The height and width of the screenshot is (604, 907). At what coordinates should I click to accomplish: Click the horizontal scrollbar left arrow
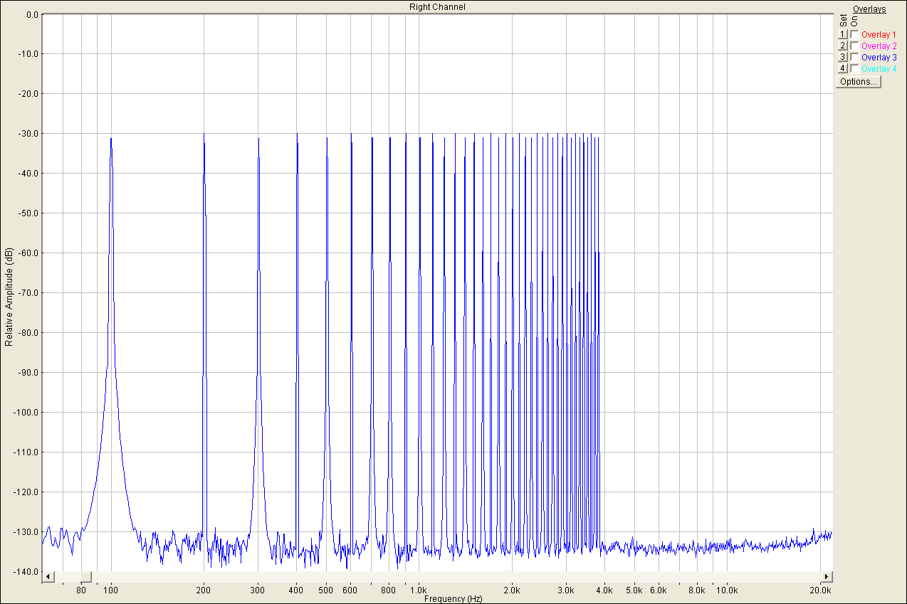48,576
